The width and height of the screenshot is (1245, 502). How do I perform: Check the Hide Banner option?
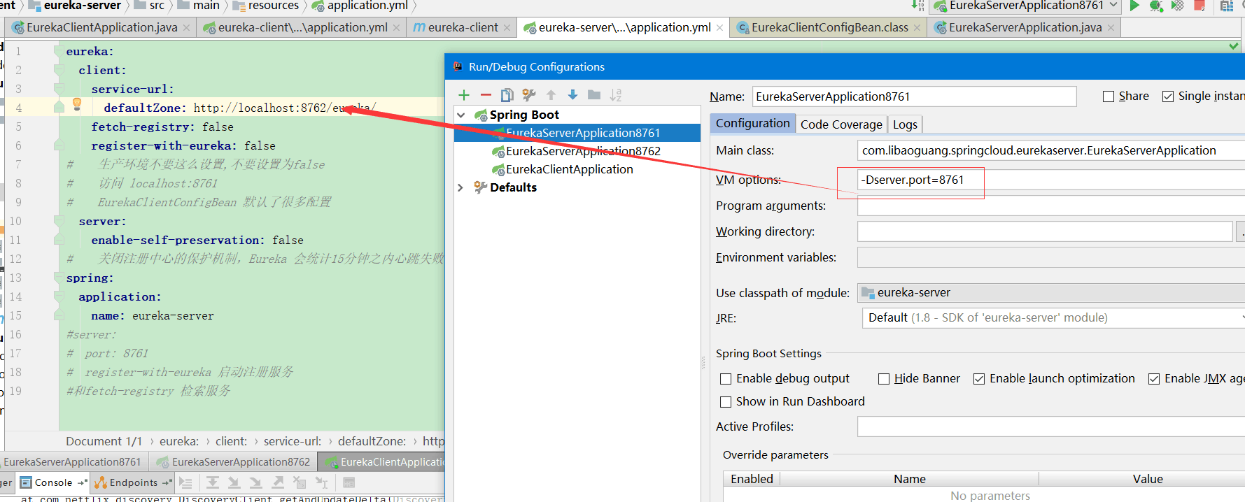click(x=884, y=379)
